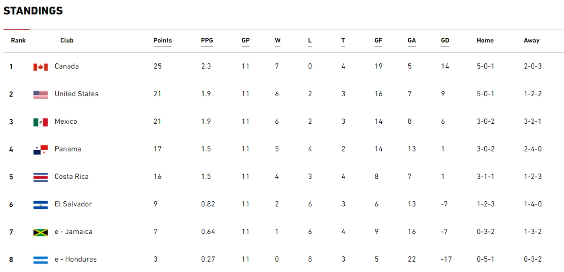
Task: Click the Canada flag icon
Action: (41, 67)
